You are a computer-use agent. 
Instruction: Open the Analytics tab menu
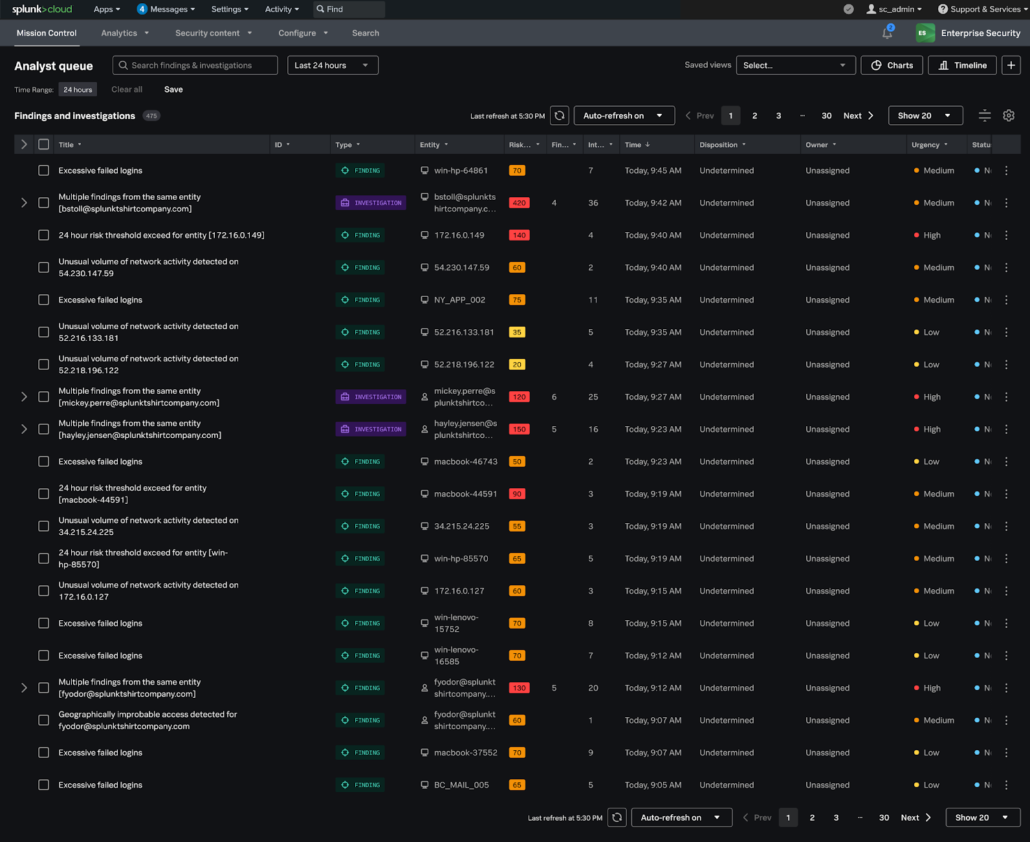click(x=125, y=33)
